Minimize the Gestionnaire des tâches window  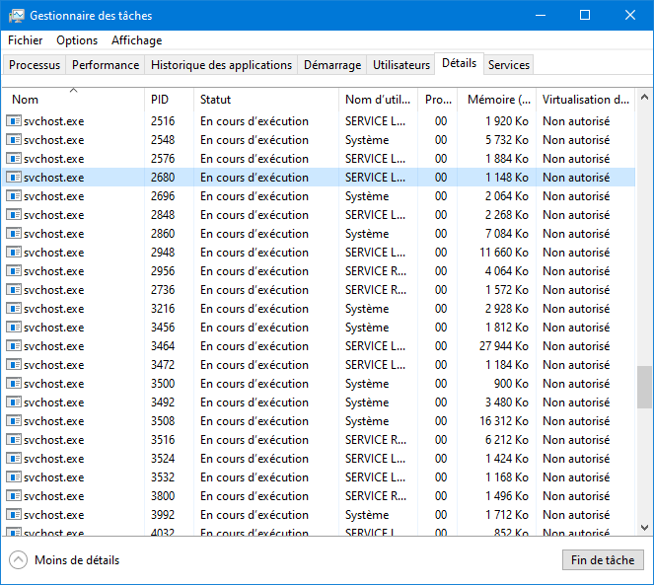pos(541,16)
